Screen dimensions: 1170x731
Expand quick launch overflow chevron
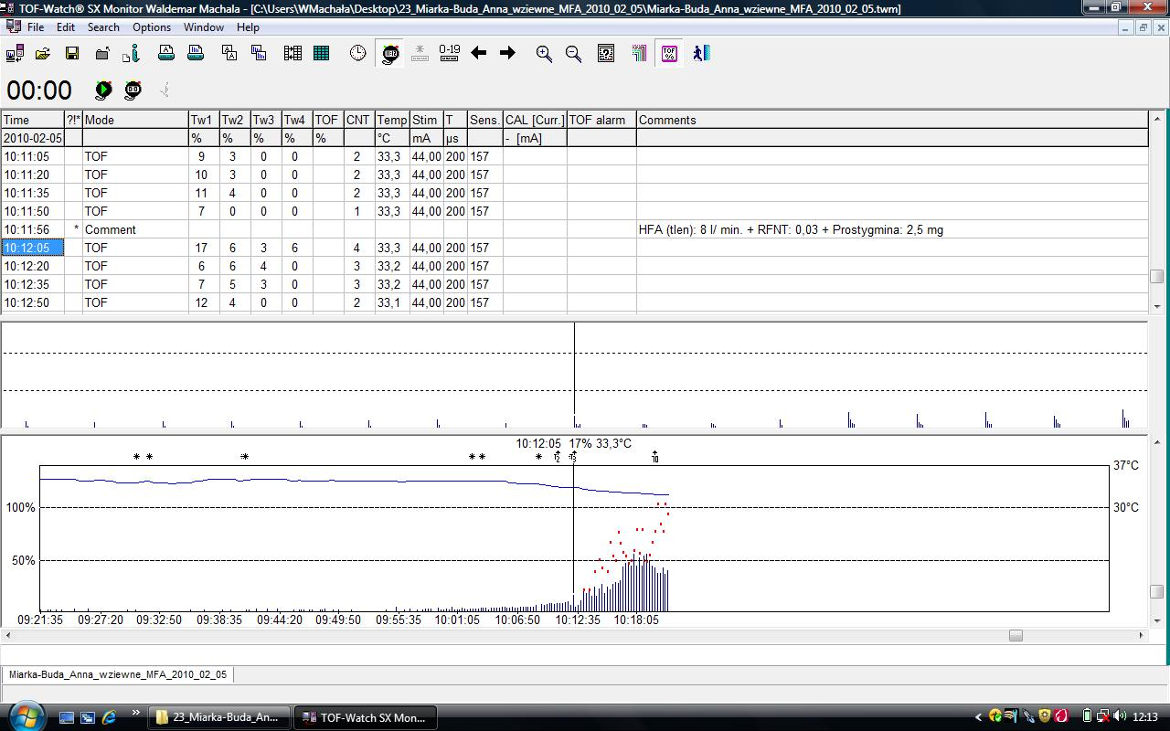click(136, 714)
